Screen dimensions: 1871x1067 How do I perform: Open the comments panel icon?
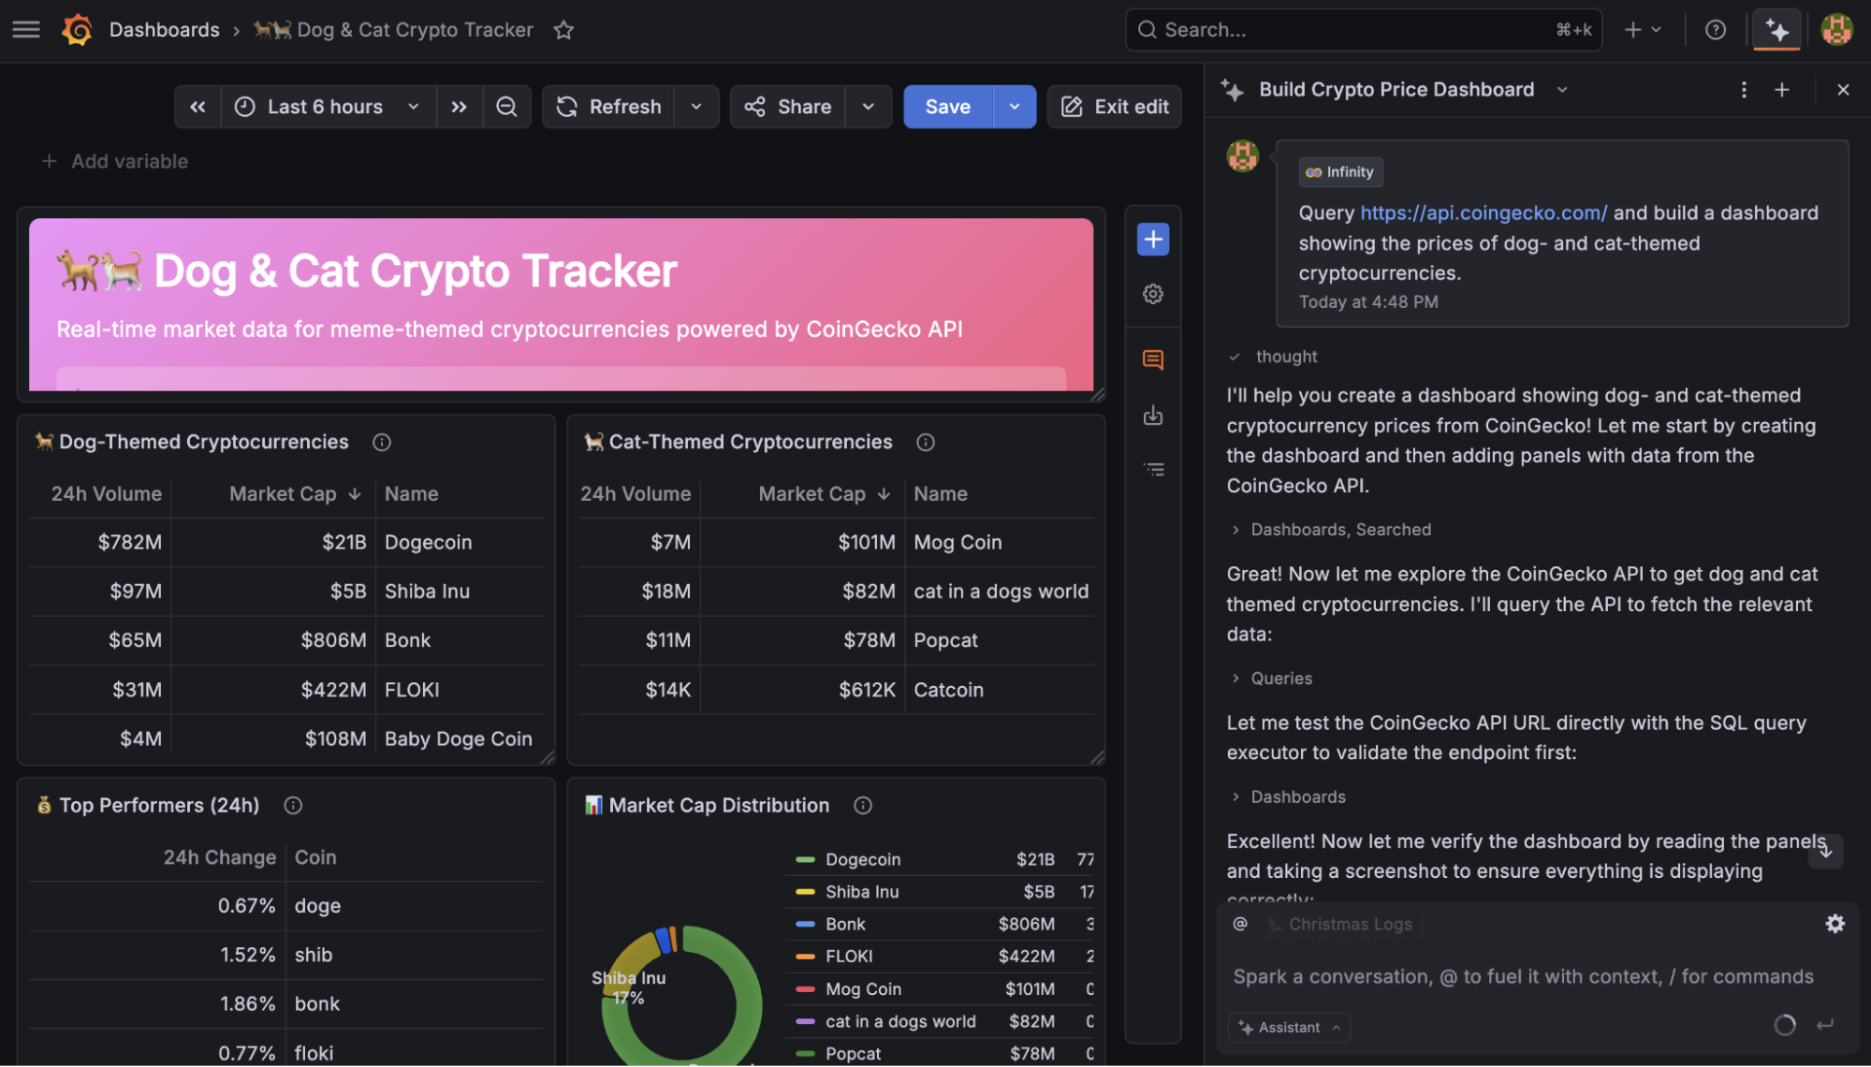[1152, 359]
